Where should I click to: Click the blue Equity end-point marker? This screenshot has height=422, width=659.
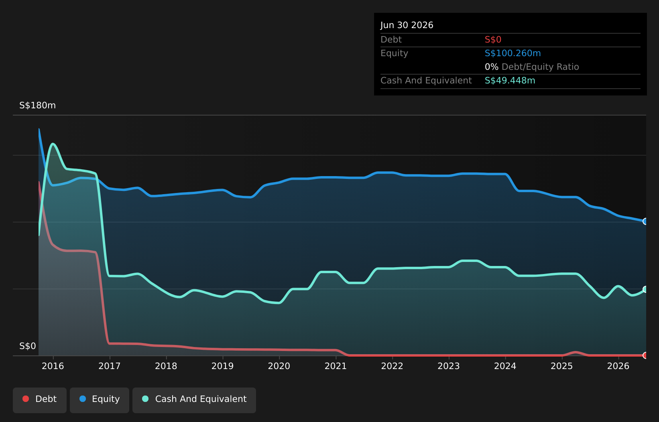[646, 221]
